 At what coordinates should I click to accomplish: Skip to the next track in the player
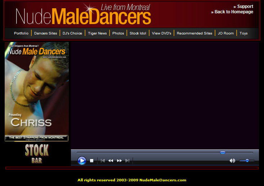click(x=127, y=161)
